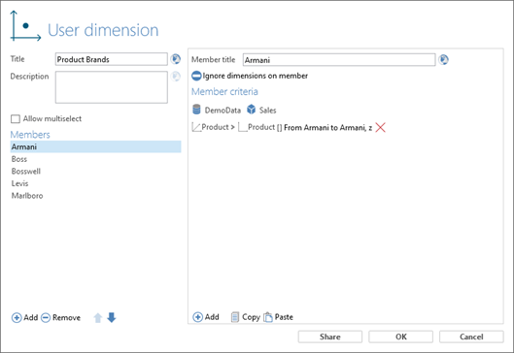Screen dimensions: 514x353
Task: Click the Product dimension label in criteria
Action: (215, 127)
